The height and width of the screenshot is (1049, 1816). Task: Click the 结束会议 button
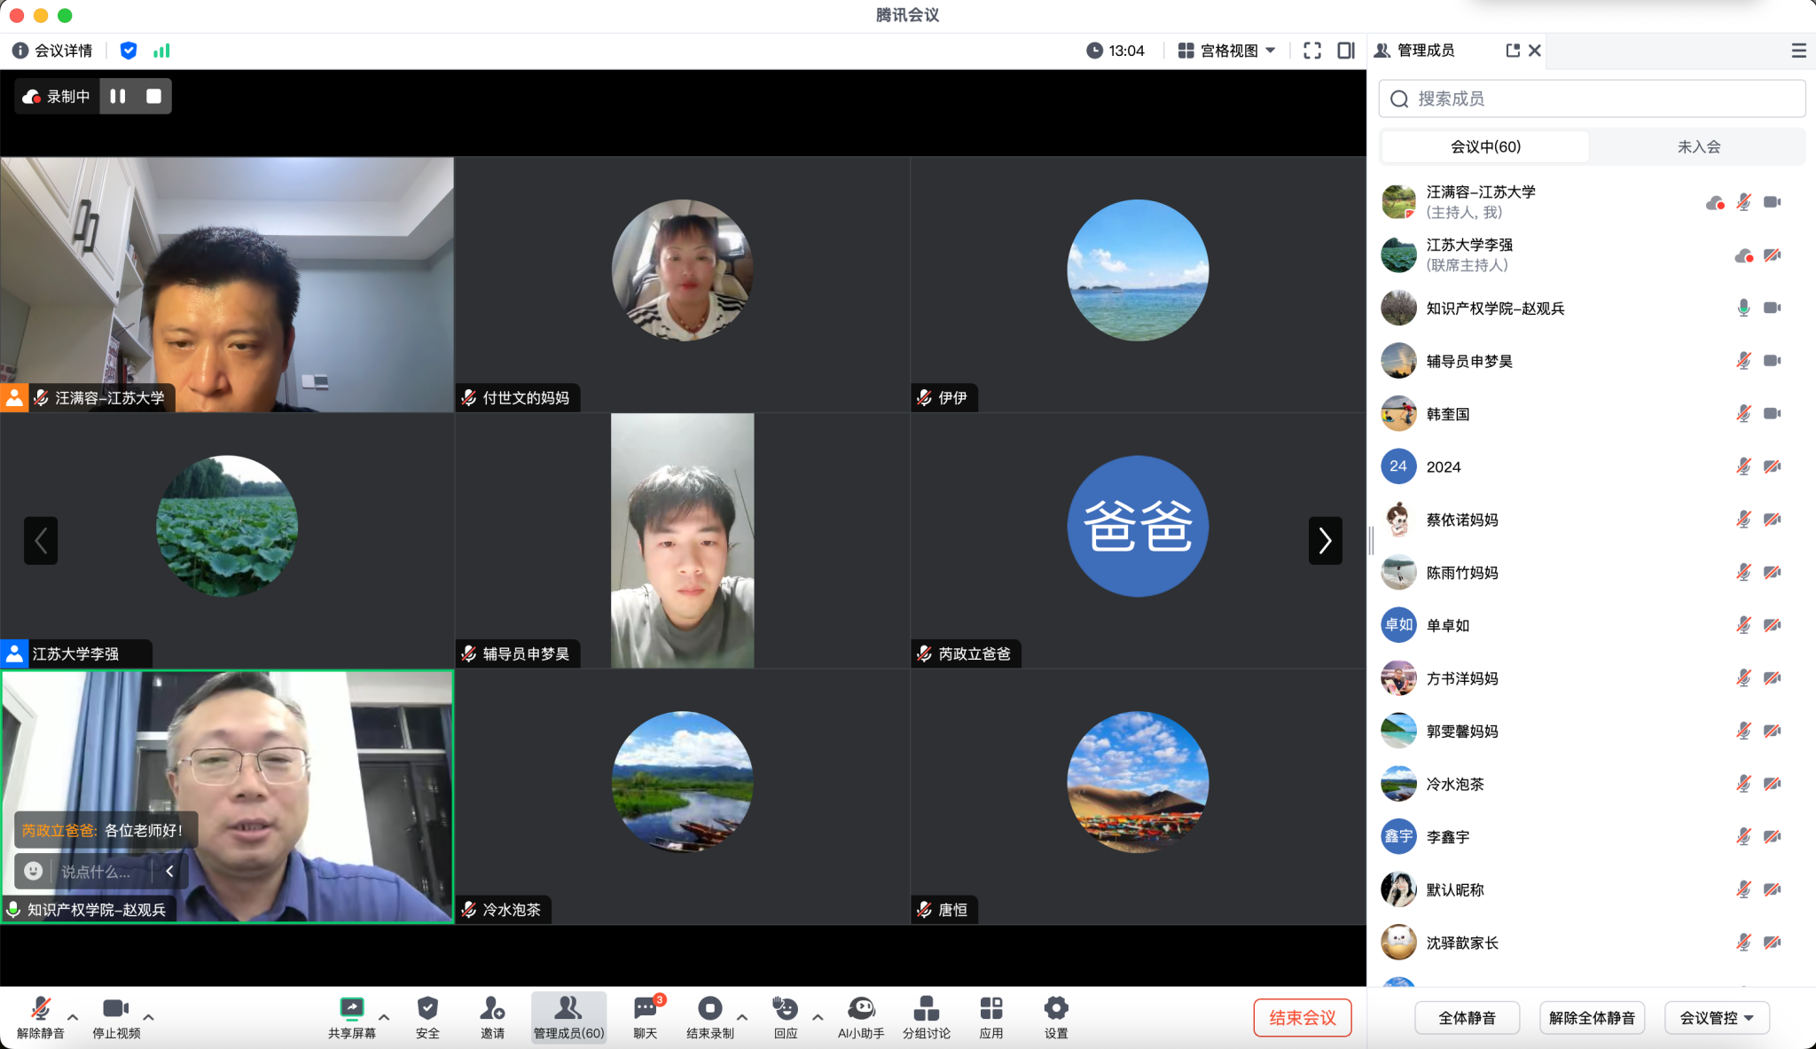tap(1302, 1017)
